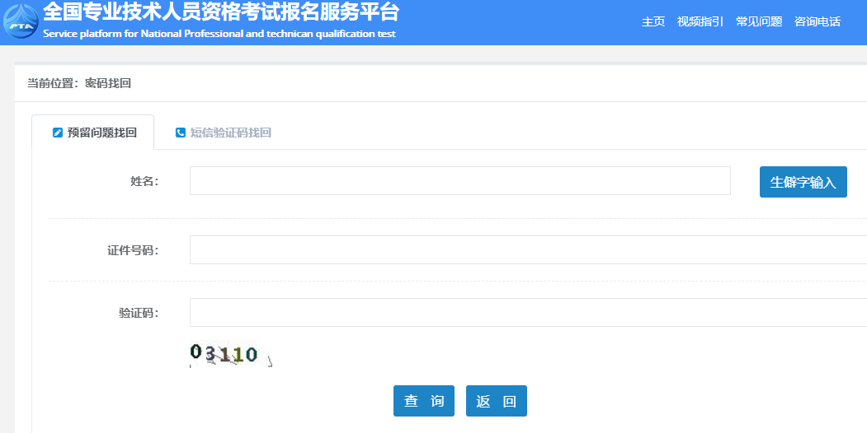Viewport: 867px width, 433px height.
Task: Go to 主页 in top navigation
Action: (653, 21)
